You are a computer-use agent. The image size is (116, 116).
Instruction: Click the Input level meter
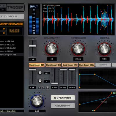coord(34,20)
